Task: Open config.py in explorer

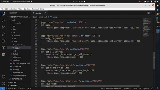Action: (x=19, y=60)
